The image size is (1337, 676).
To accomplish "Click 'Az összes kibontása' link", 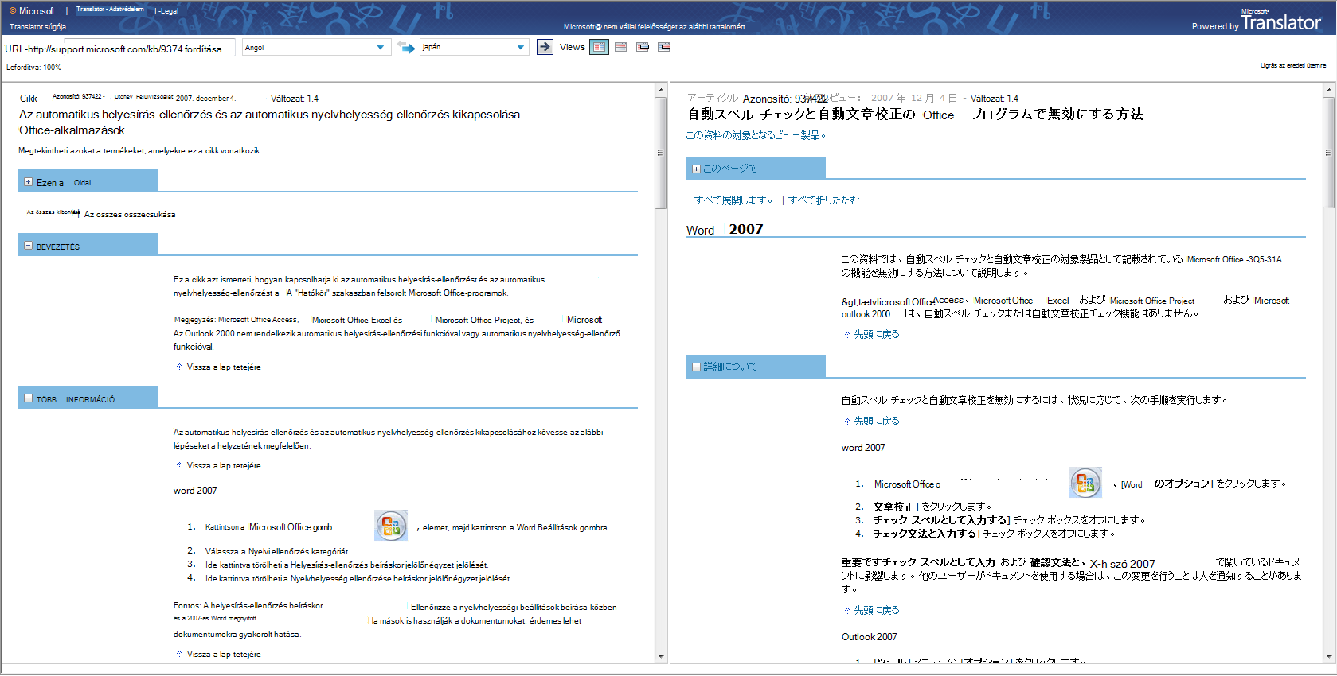I will point(53,212).
